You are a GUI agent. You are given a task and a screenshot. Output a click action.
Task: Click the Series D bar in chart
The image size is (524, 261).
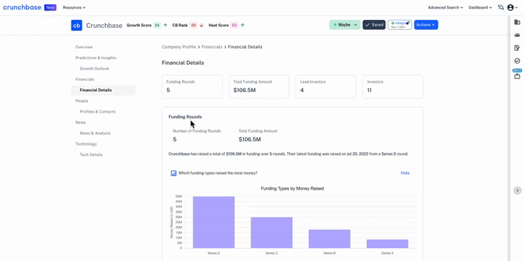point(214,222)
